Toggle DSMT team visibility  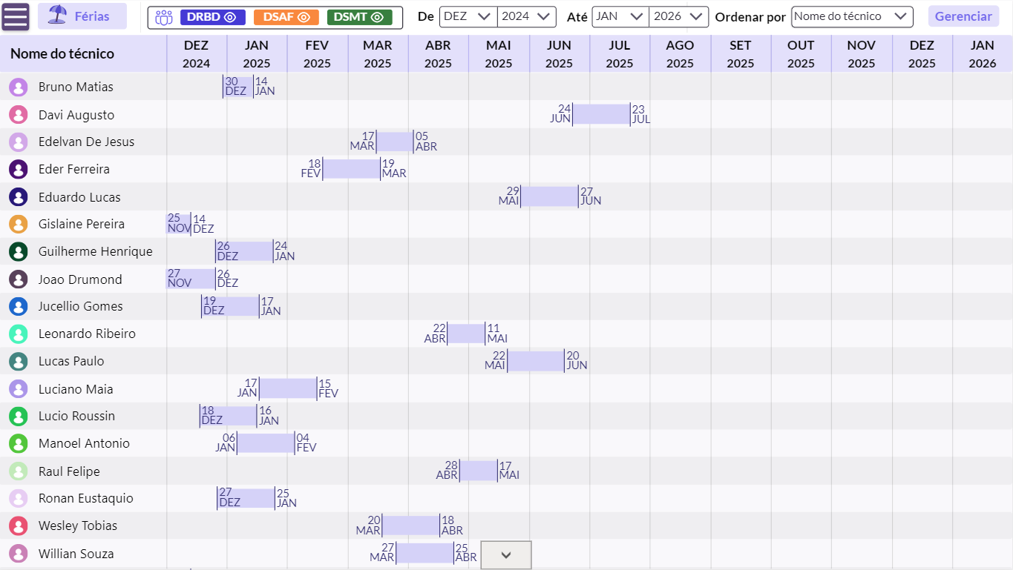tap(360, 17)
